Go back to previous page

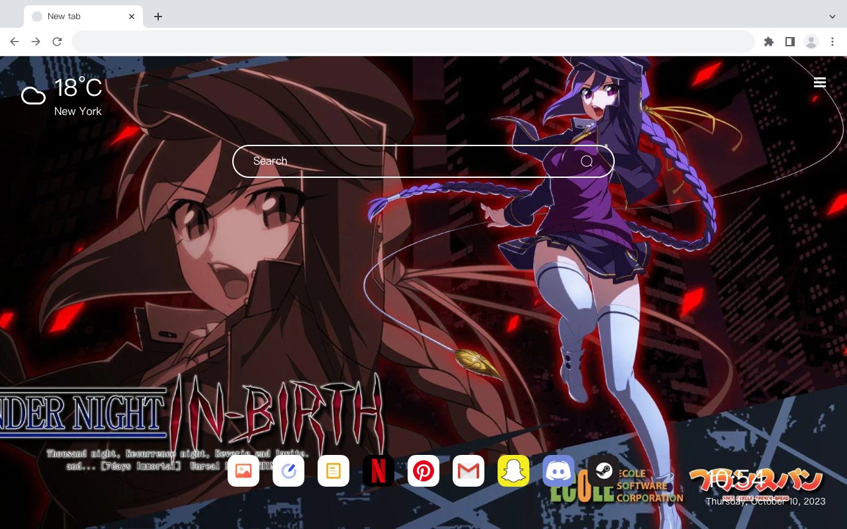(15, 42)
